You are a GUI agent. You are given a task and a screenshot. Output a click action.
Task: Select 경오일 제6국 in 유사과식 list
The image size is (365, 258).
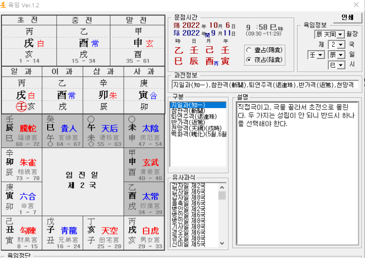(x=189, y=232)
